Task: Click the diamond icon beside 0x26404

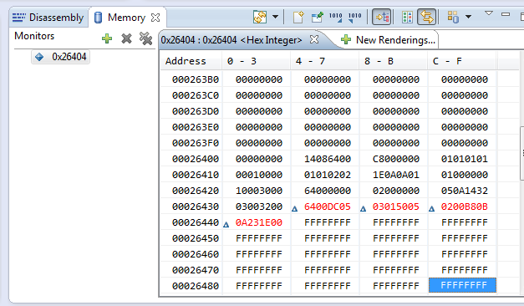Action: point(39,57)
